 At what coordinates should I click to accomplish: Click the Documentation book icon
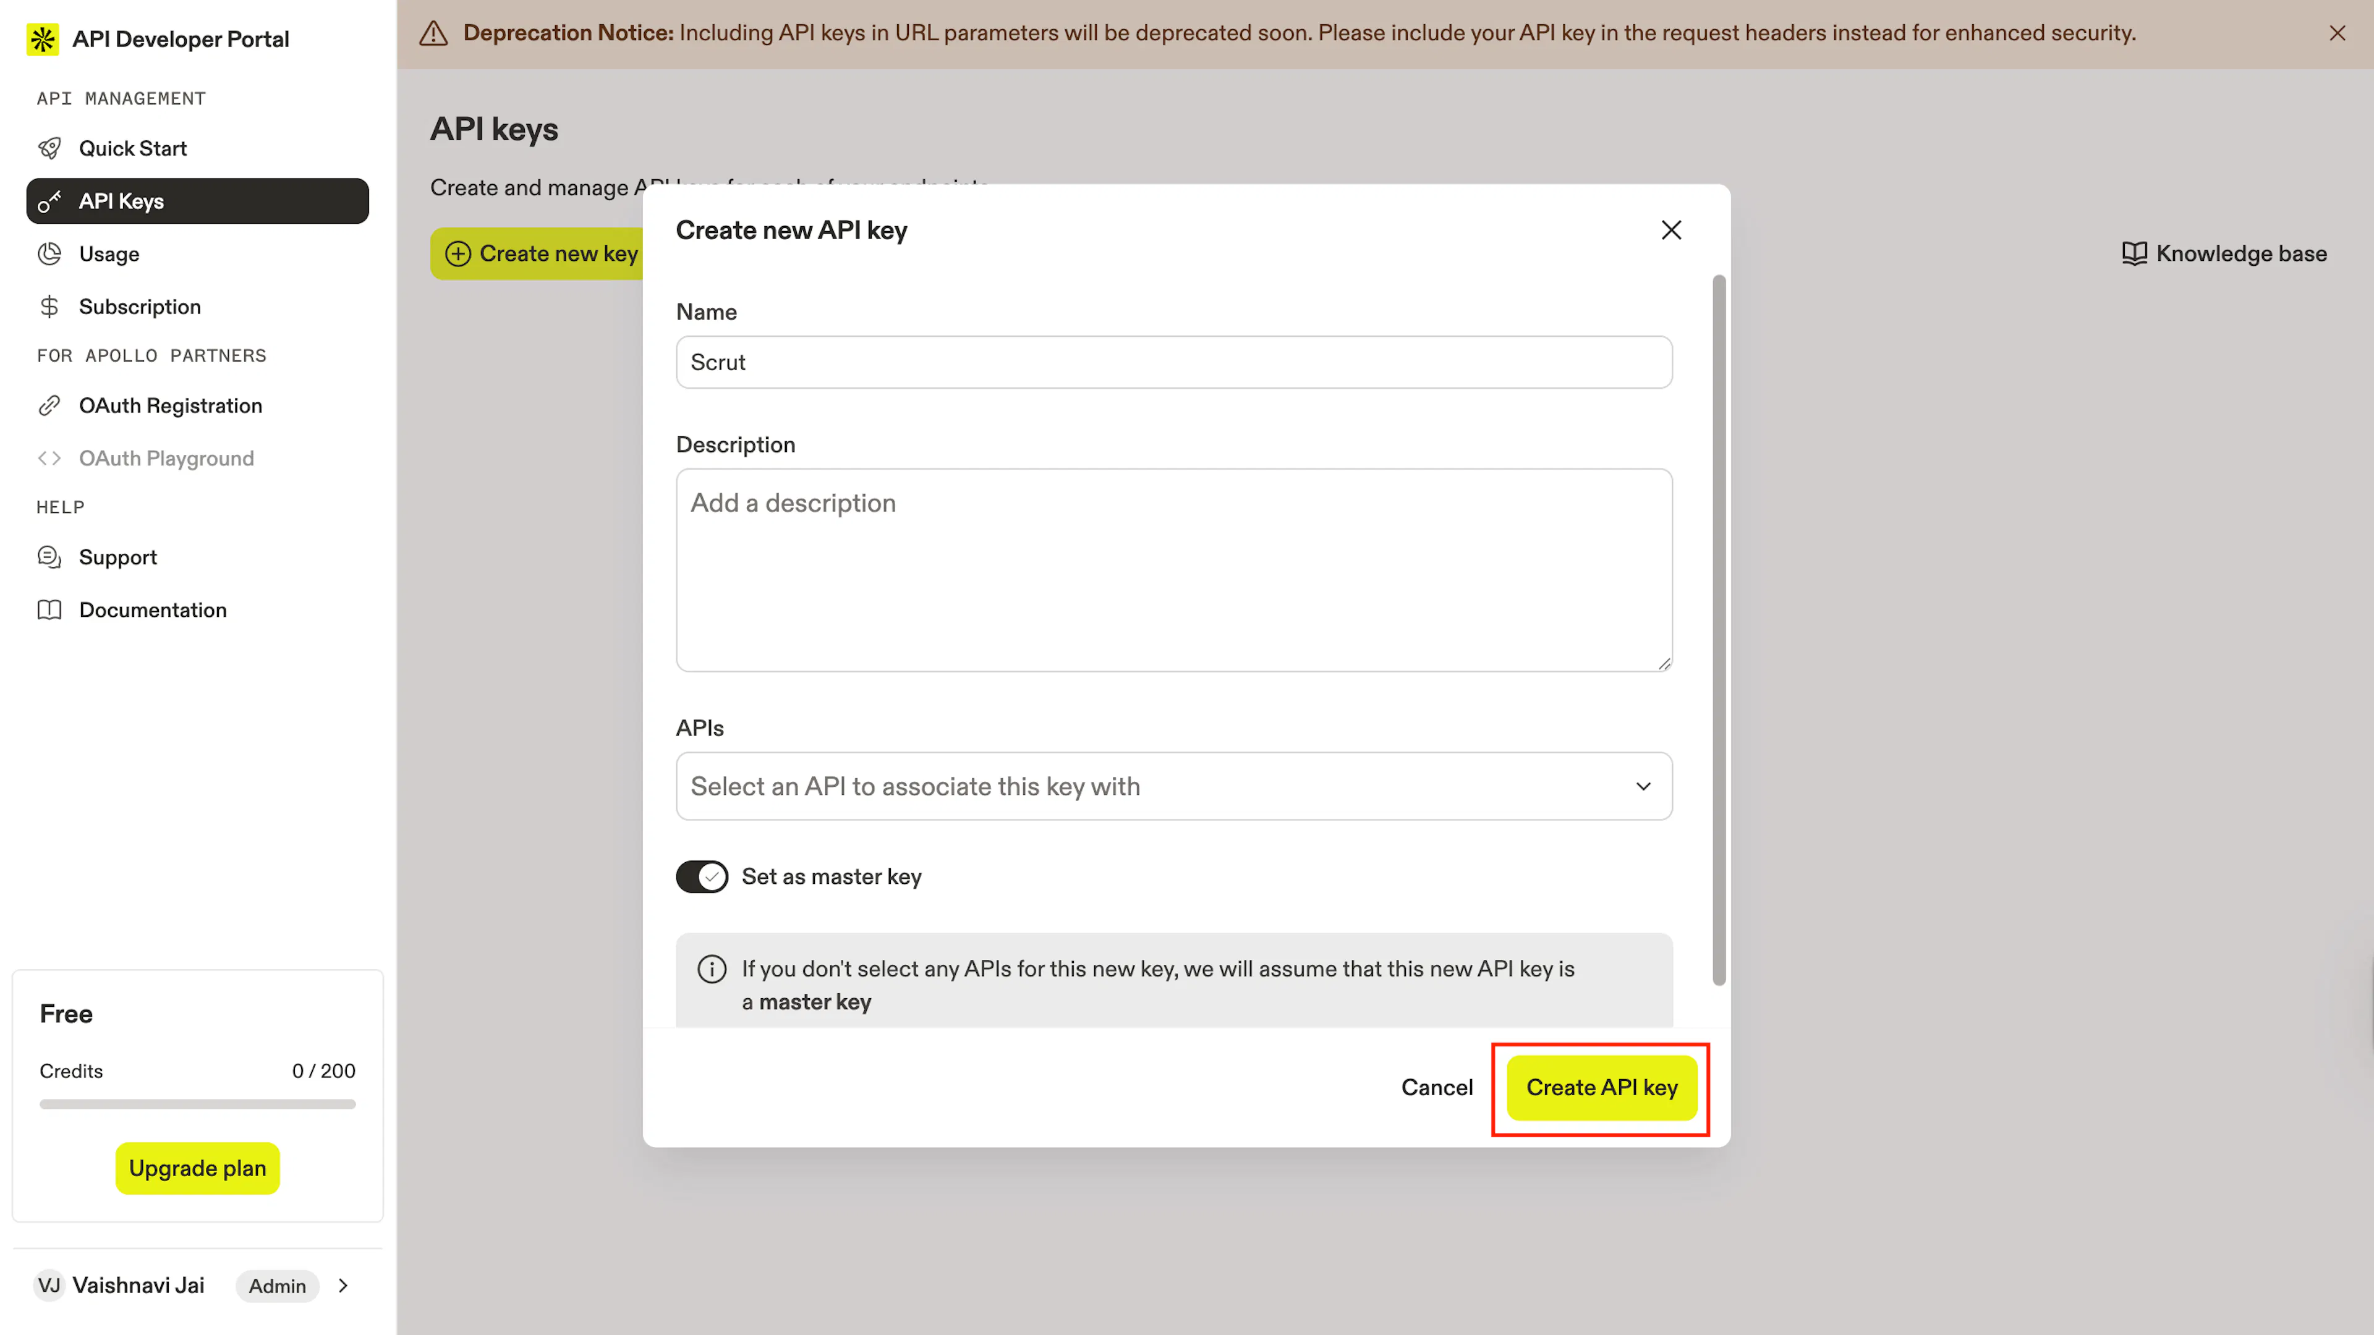click(x=49, y=610)
